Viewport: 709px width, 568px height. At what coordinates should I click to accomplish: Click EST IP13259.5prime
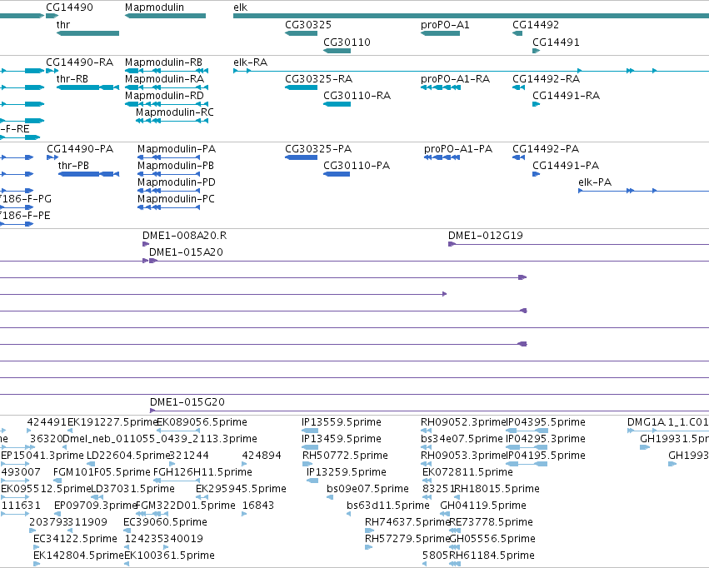point(347,472)
